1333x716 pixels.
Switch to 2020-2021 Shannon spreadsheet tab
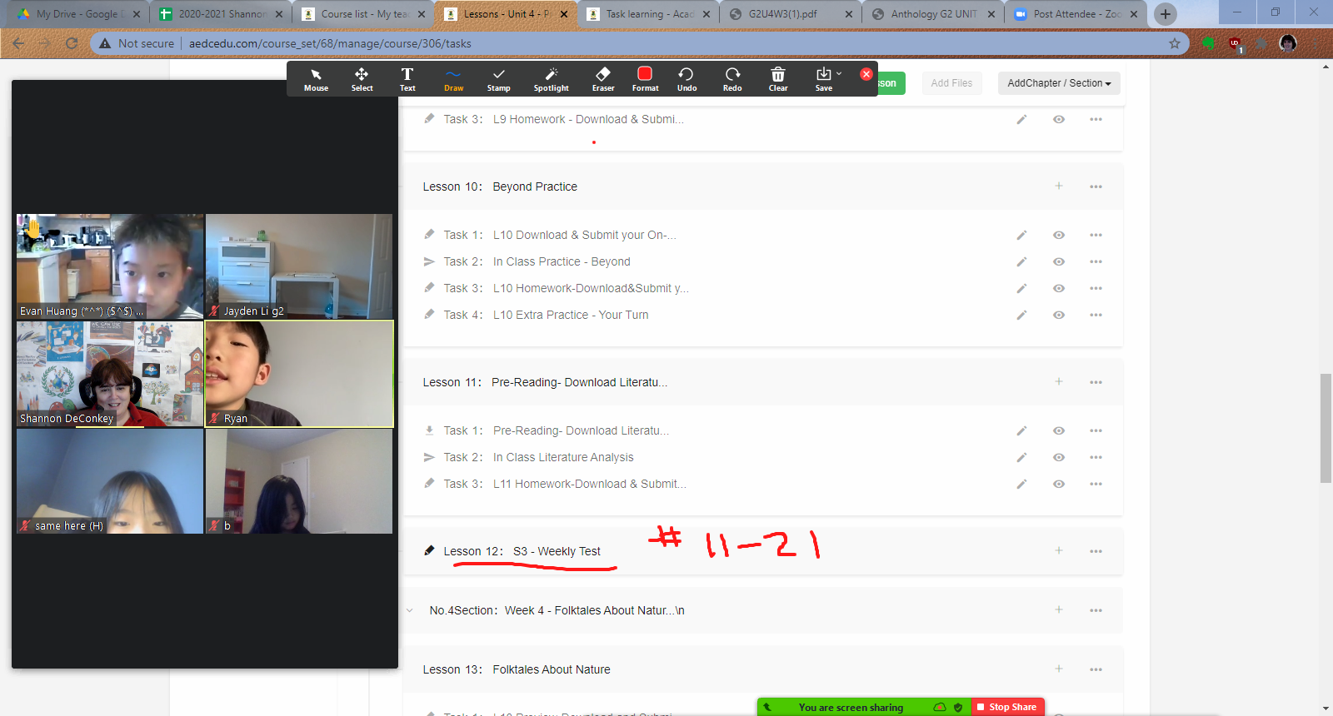222,14
